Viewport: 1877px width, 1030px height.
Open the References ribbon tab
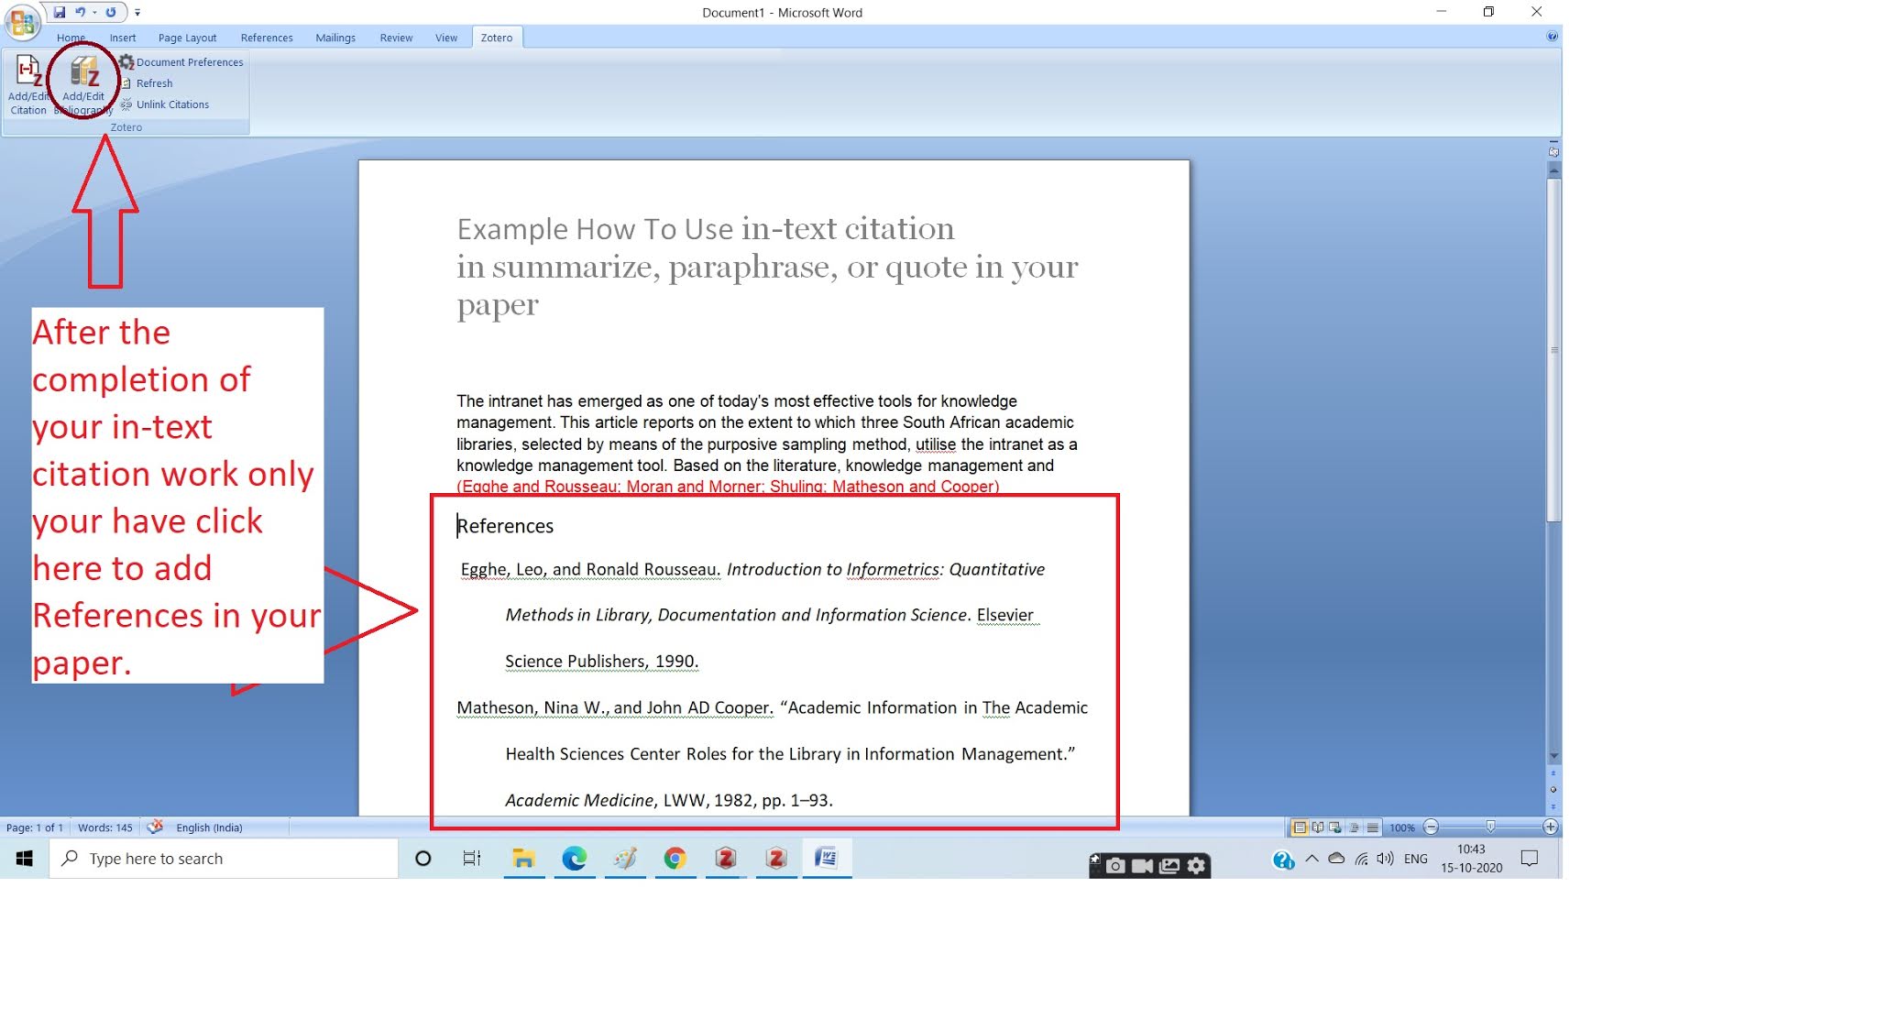pyautogui.click(x=266, y=38)
